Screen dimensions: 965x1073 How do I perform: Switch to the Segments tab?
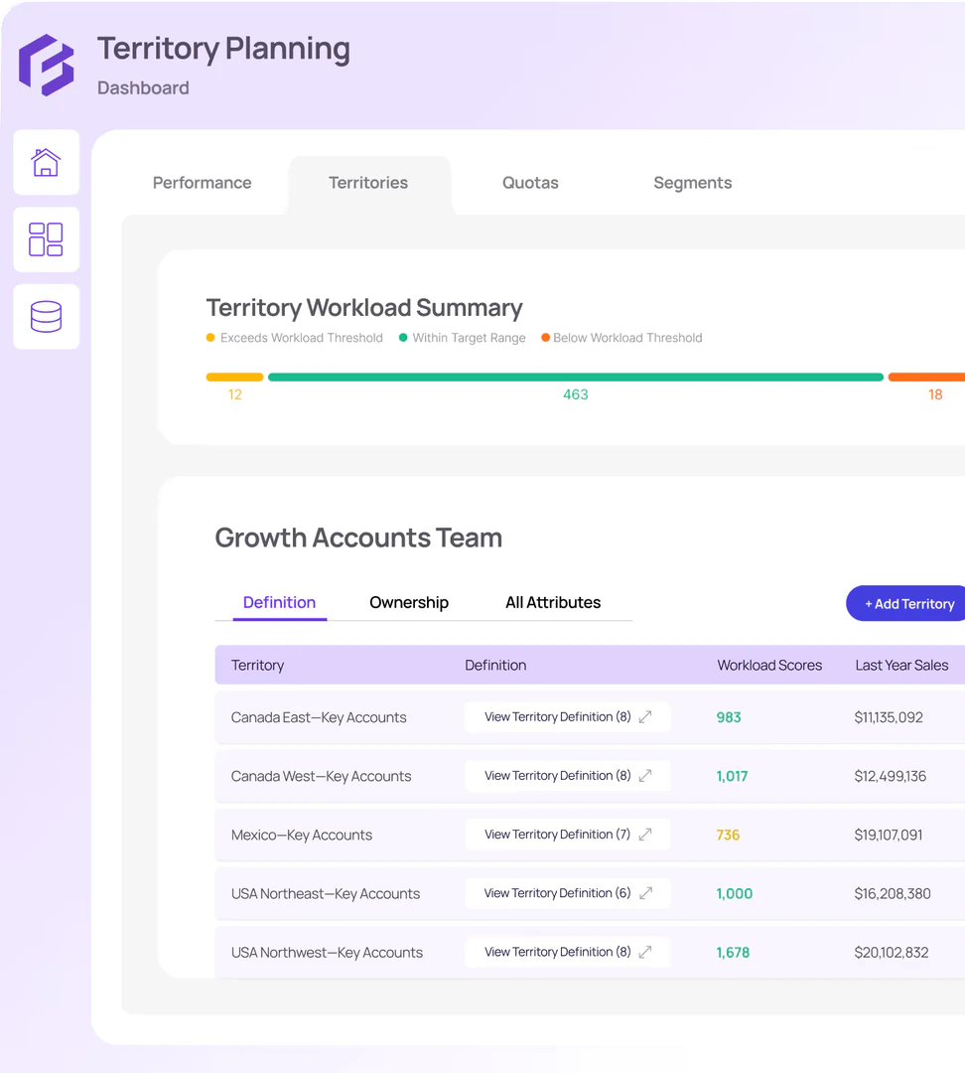(x=692, y=183)
